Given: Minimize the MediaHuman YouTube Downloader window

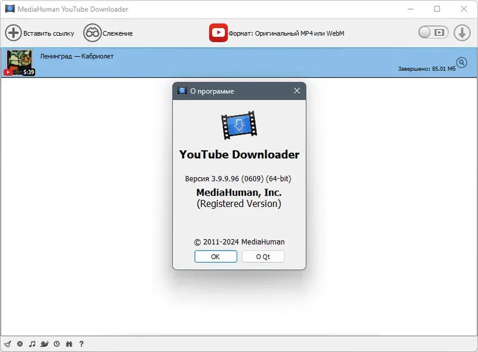Looking at the screenshot, I should click(410, 9).
